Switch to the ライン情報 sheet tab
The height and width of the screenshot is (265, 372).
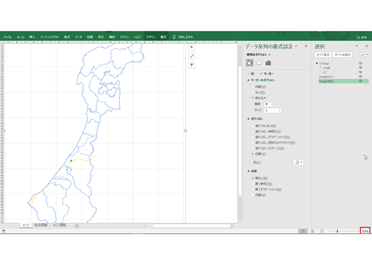(x=59, y=225)
